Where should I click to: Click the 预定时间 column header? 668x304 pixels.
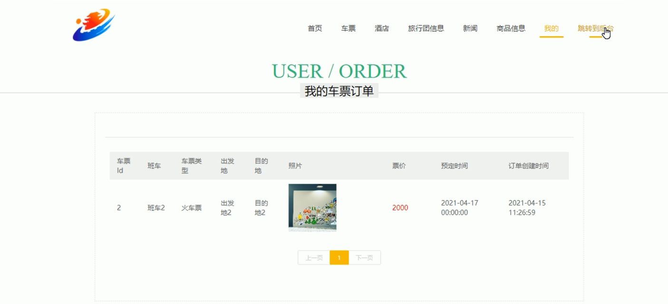pos(455,166)
